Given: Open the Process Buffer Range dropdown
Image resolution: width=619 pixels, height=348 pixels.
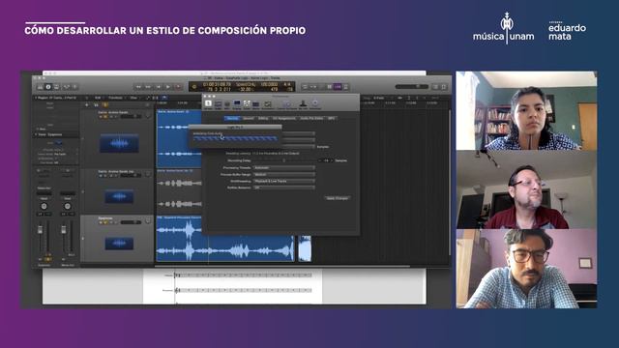Looking at the screenshot, I should point(283,174).
